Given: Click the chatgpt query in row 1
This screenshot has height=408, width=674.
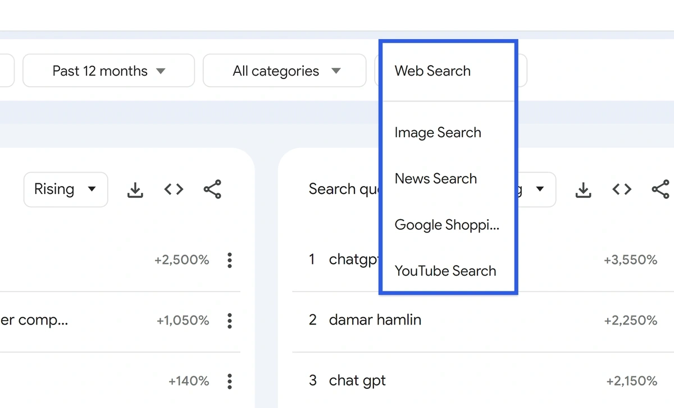Looking at the screenshot, I should pyautogui.click(x=354, y=260).
